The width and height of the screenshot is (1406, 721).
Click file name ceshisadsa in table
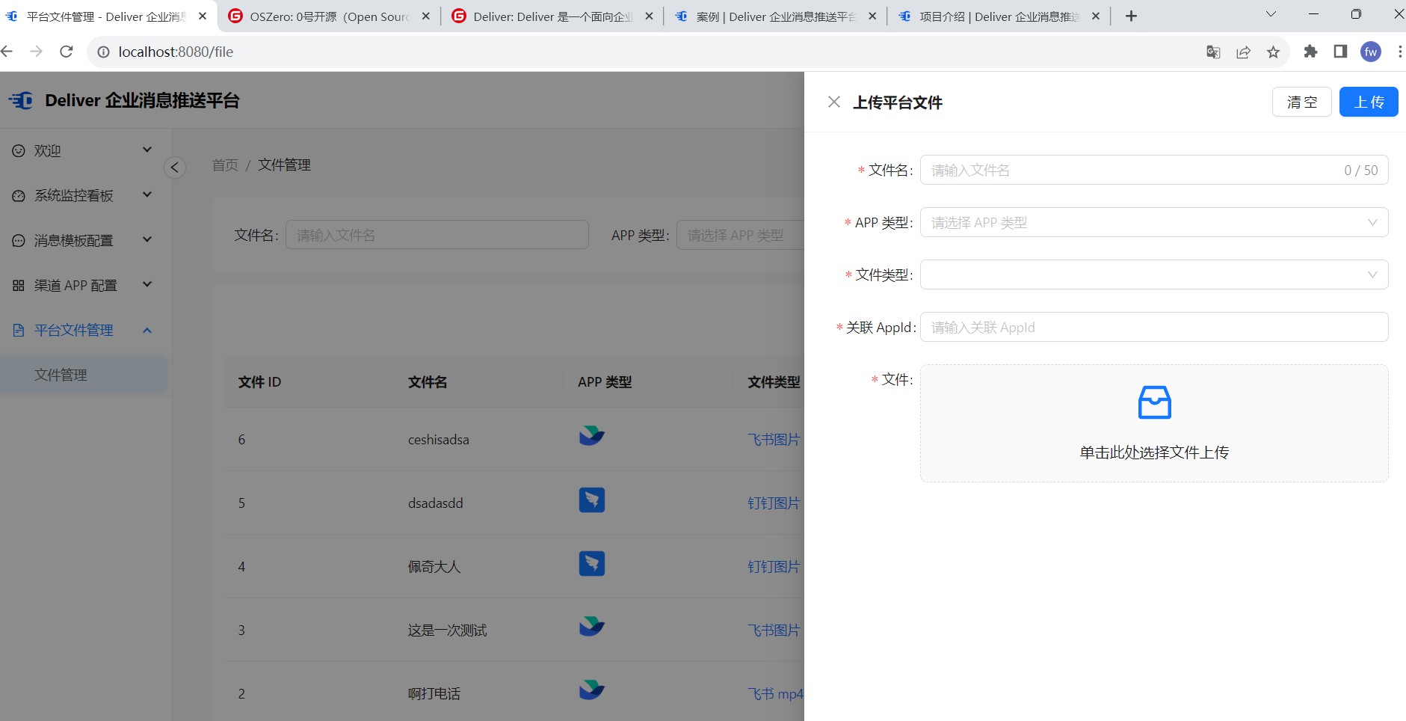pos(439,439)
